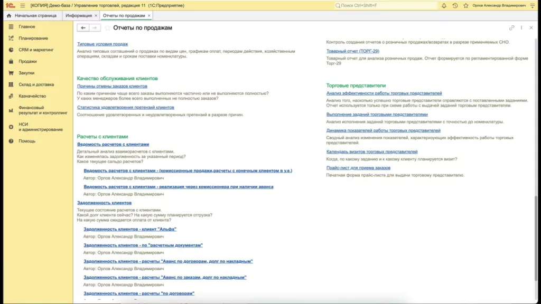Open the 1C main menu hamburger icon

[x=22, y=5]
